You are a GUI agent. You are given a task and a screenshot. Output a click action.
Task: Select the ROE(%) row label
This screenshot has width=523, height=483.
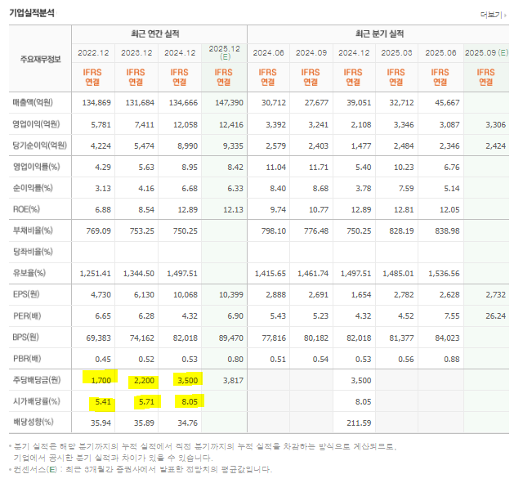[26, 209]
